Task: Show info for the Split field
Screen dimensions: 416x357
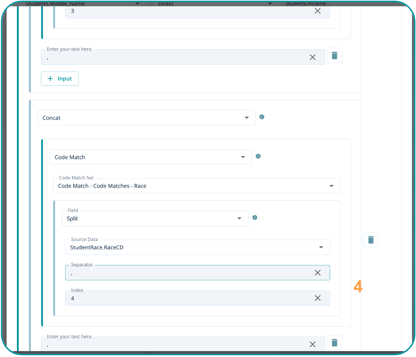Action: click(255, 218)
